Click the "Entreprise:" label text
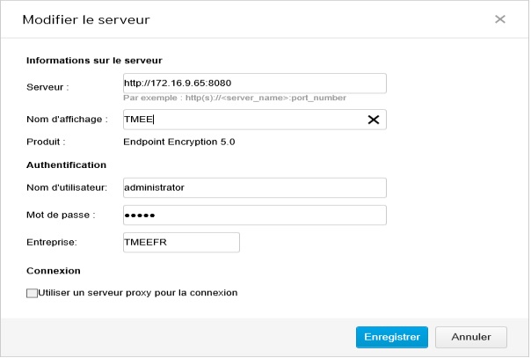Image resolution: width=531 pixels, height=358 pixels. coord(52,242)
